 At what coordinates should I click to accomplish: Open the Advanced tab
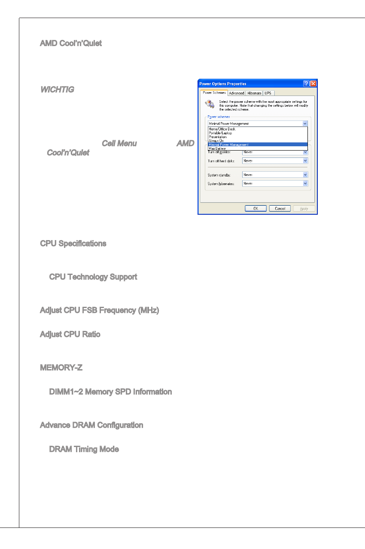pos(236,93)
